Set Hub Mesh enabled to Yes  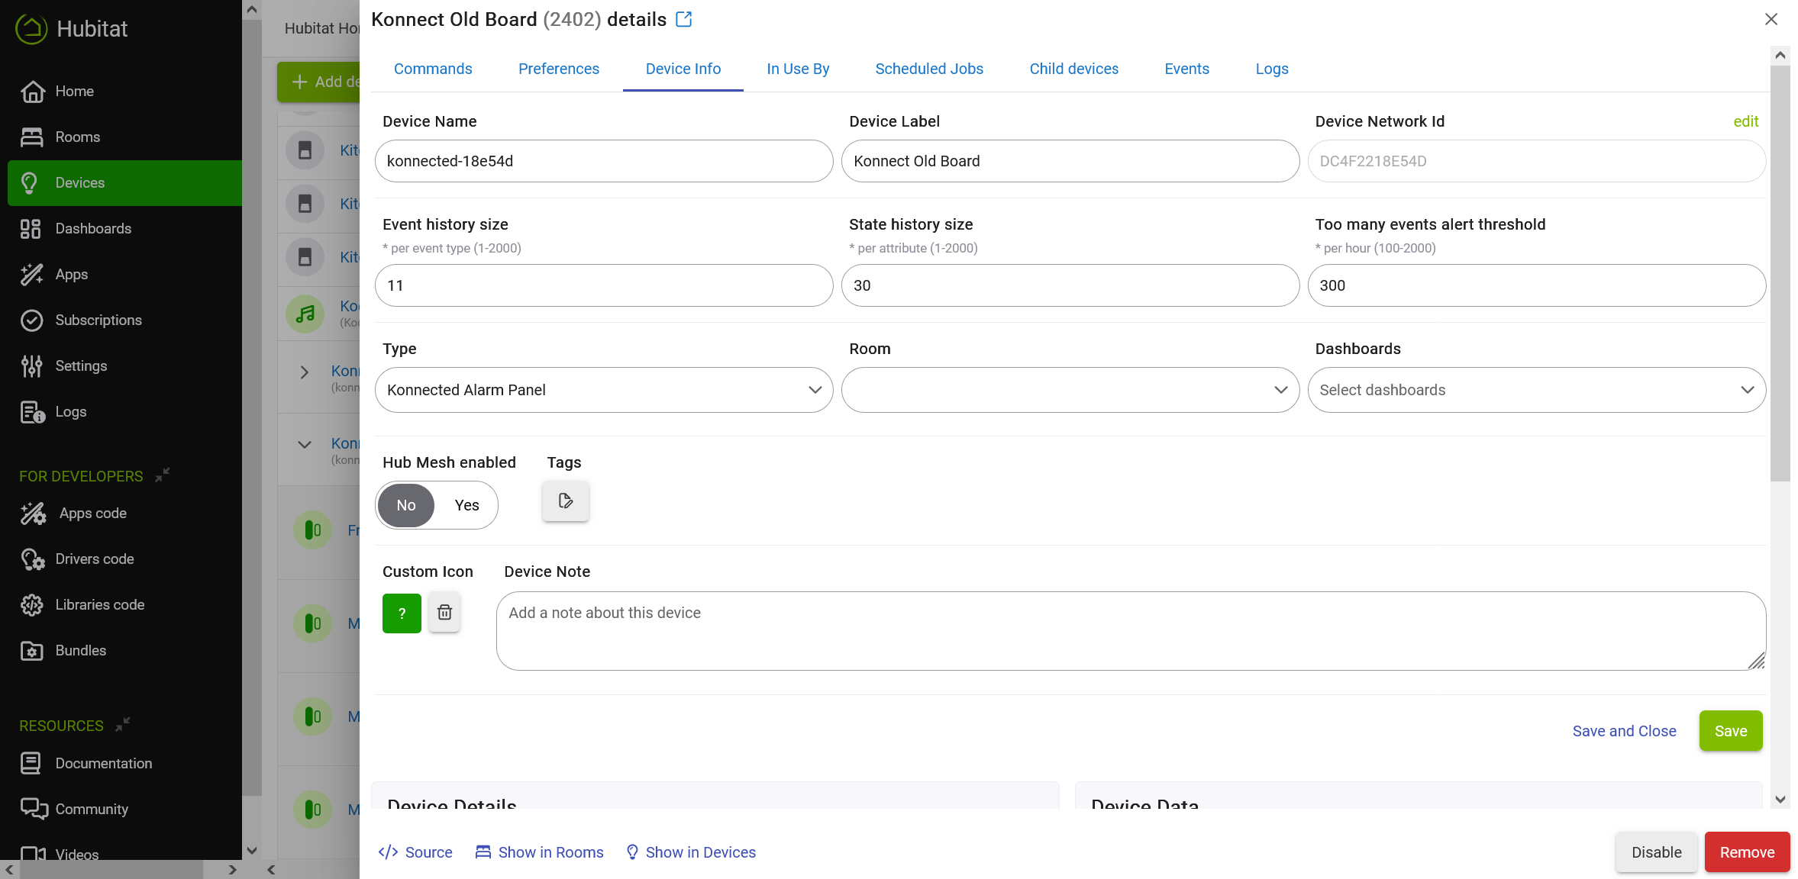click(x=466, y=505)
